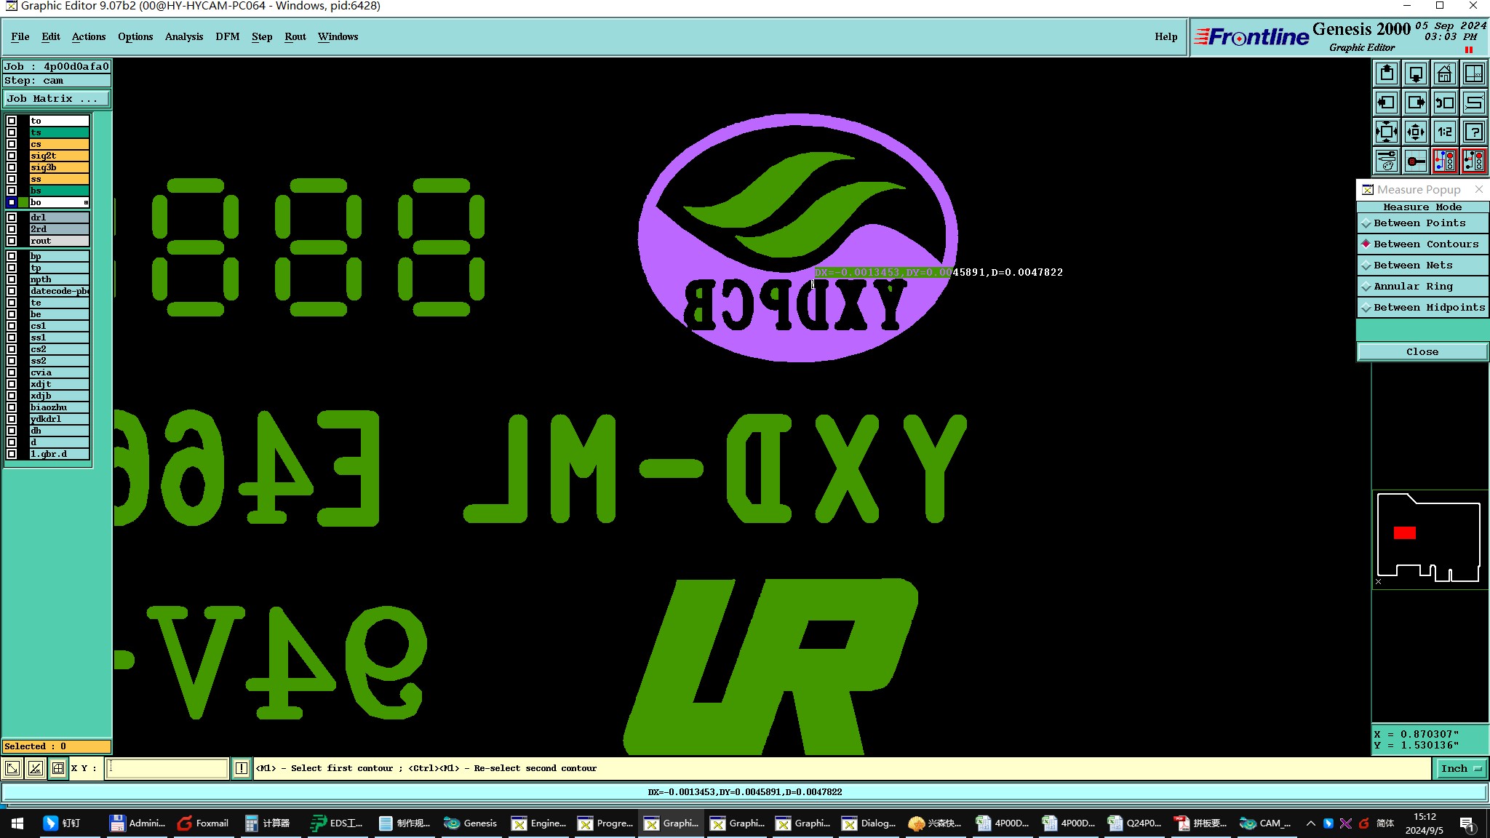Click the pan up icon
Screen dimensions: 1490x838
1387,73
